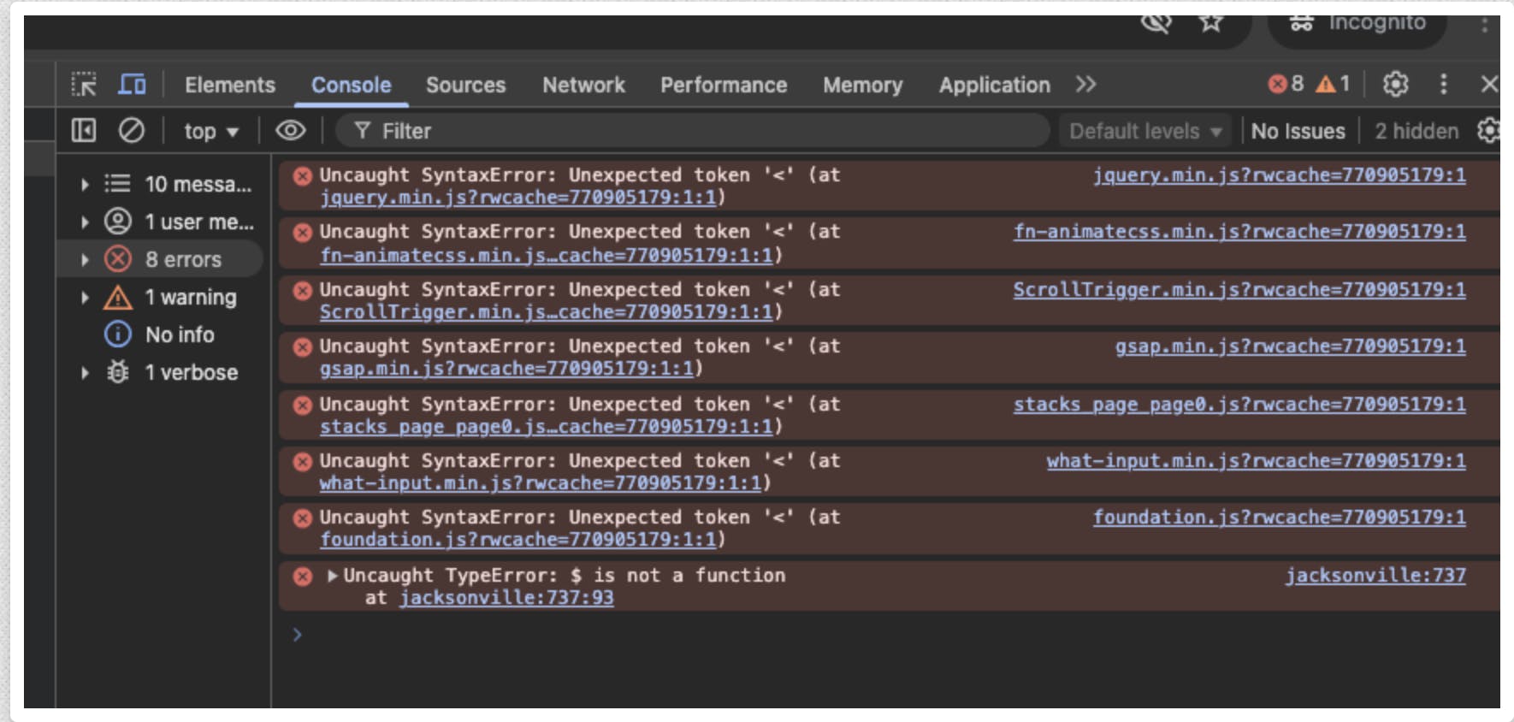The width and height of the screenshot is (1514, 722).
Task: Open the Memory tab
Action: click(862, 85)
